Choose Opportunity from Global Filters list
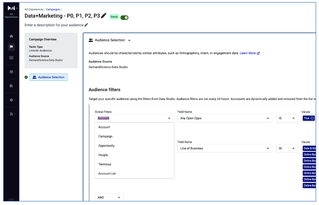 (107, 146)
